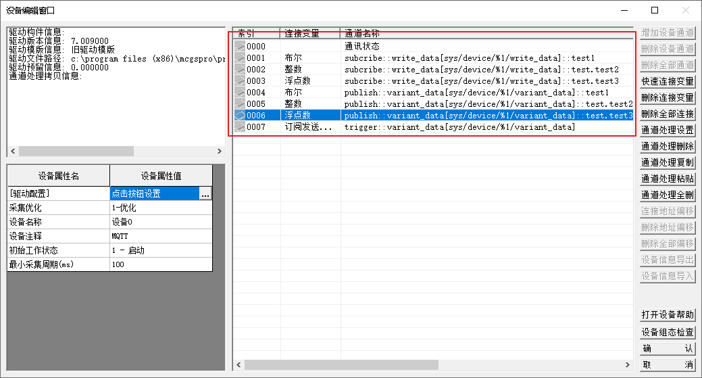Click the 通道处理粘贴 button
The image size is (702, 378).
coord(667,179)
